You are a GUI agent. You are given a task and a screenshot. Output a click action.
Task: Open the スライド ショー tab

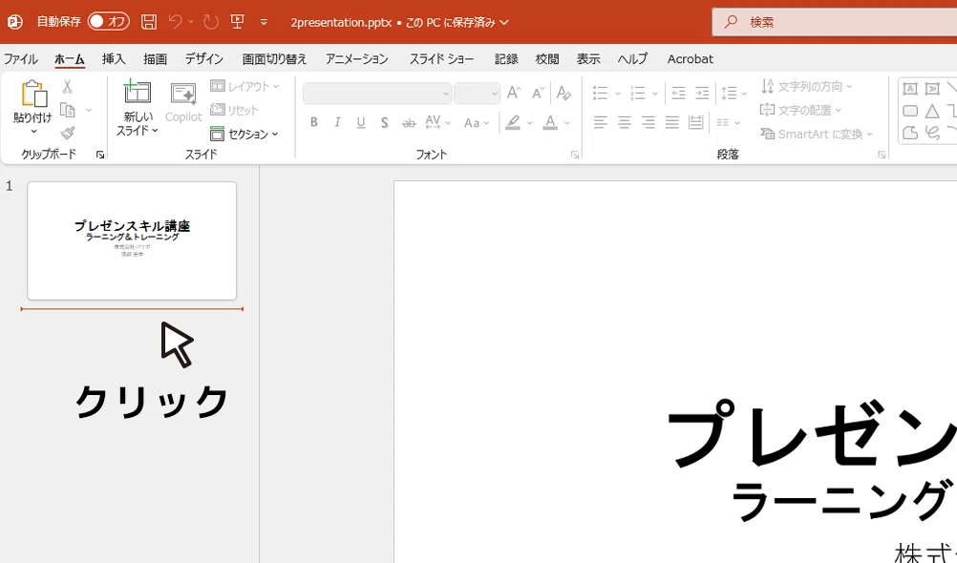coord(441,58)
